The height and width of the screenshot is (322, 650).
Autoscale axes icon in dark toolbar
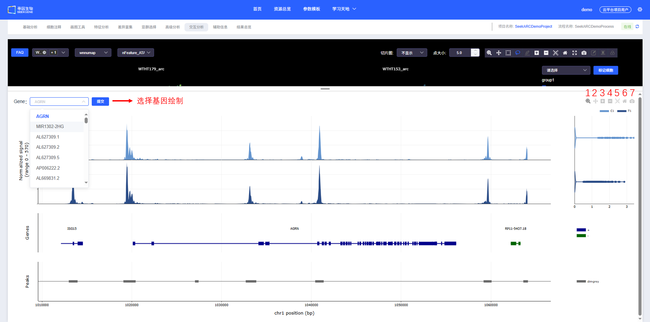click(556, 53)
